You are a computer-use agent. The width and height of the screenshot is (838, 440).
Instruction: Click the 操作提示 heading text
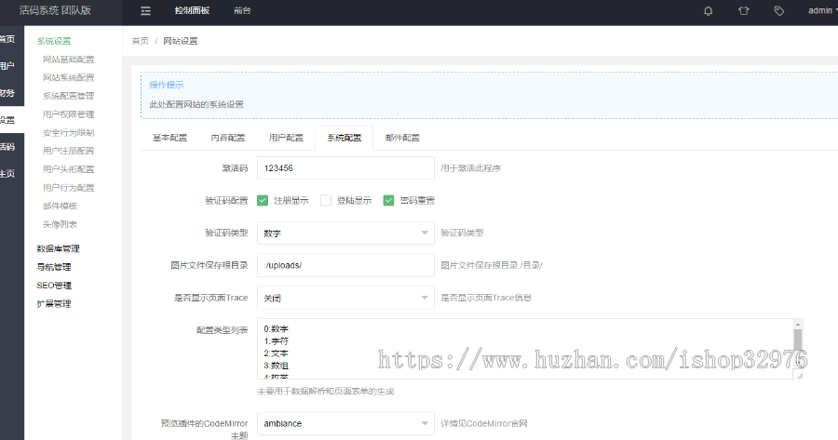[x=167, y=85]
